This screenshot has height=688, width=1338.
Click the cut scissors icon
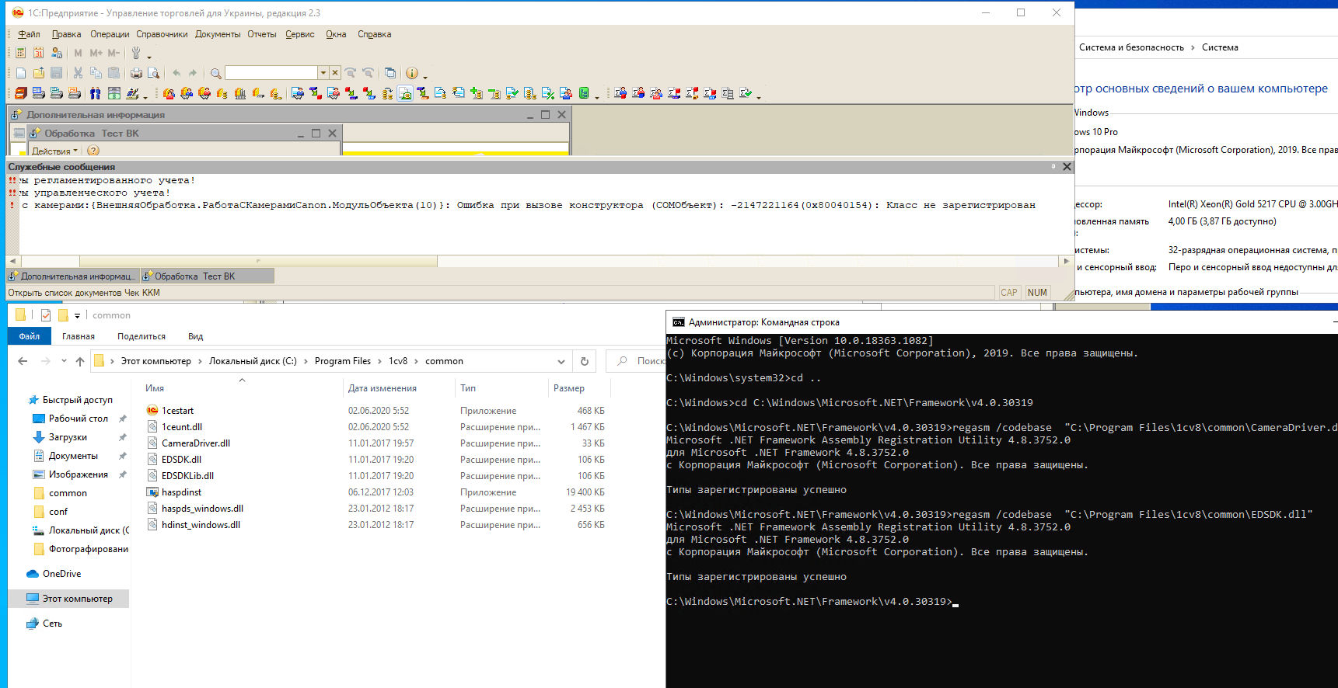(x=78, y=73)
